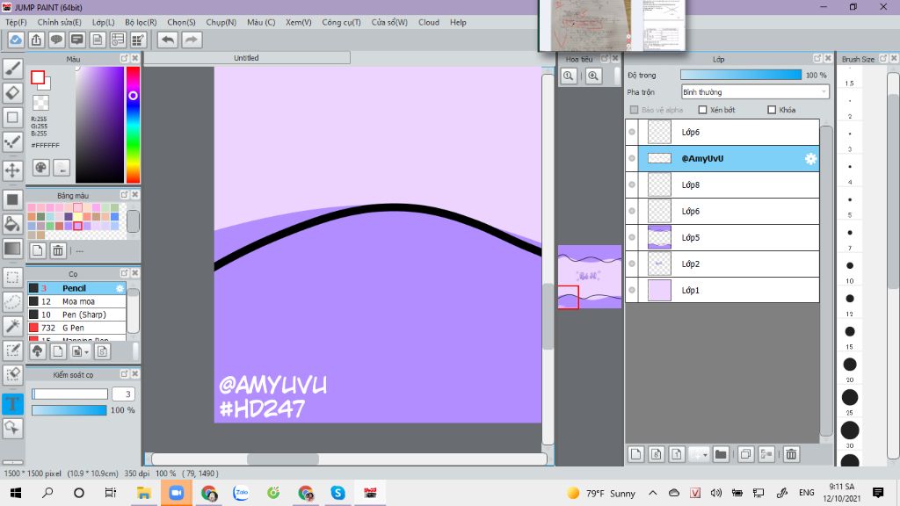Viewport: 900px width, 506px height.
Task: Open the color palette wheel icon
Action: click(x=40, y=168)
